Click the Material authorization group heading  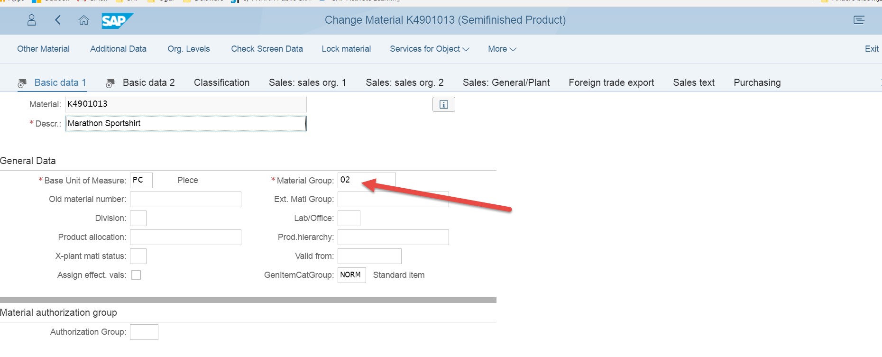tap(58, 312)
